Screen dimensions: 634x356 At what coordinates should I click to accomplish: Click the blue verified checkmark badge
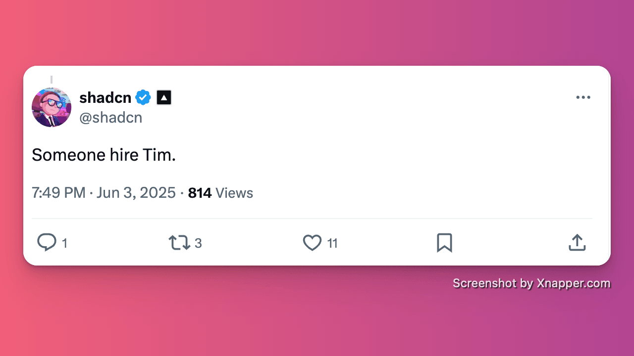[143, 97]
